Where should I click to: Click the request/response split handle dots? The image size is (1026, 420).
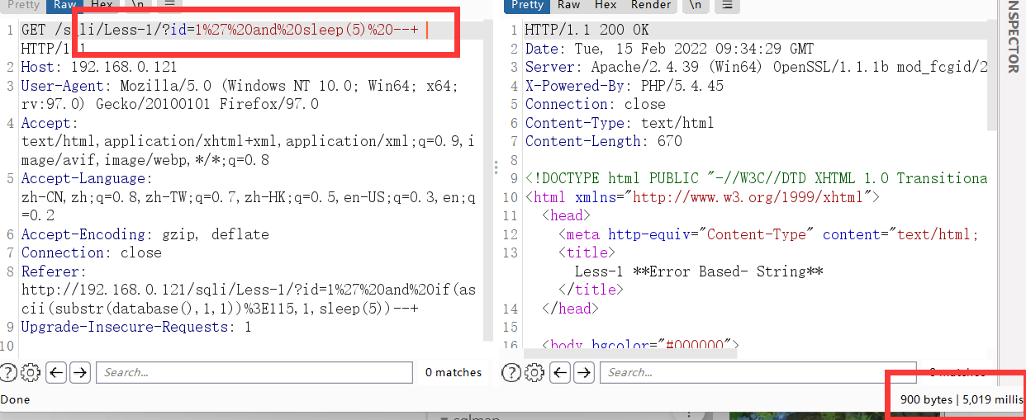pyautogui.click(x=496, y=168)
